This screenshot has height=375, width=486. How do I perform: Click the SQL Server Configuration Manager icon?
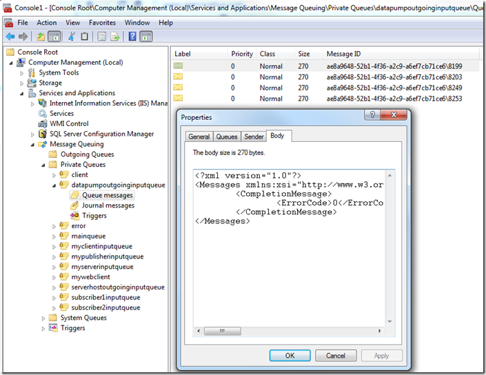(x=42, y=134)
